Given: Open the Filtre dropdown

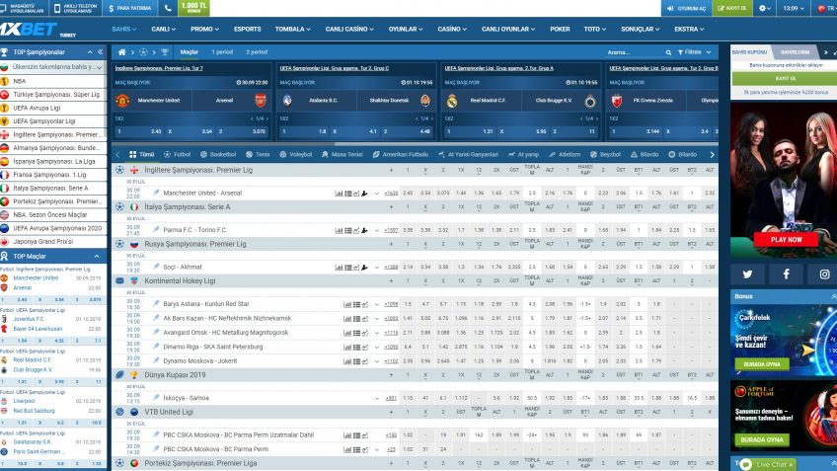Looking at the screenshot, I should (694, 52).
